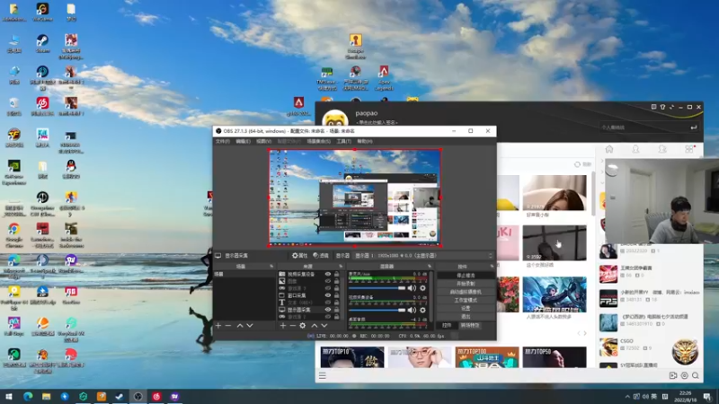This screenshot has height=404, width=719.
Task: Toggle lock on 窗口采集 source
Action: [x=336, y=295]
